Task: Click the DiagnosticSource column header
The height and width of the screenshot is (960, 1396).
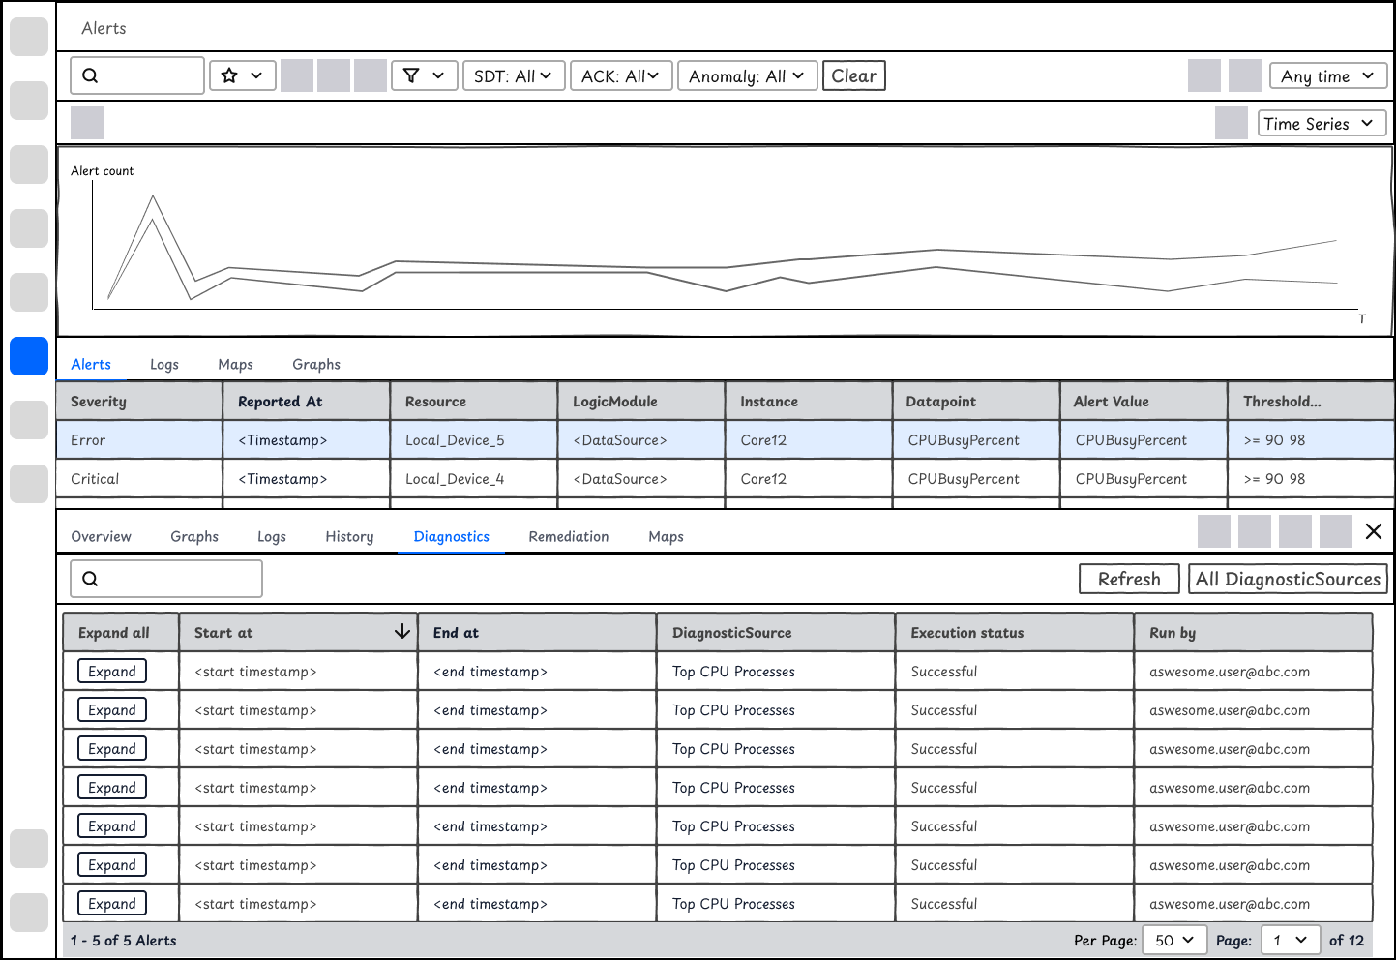Action: pos(776,632)
